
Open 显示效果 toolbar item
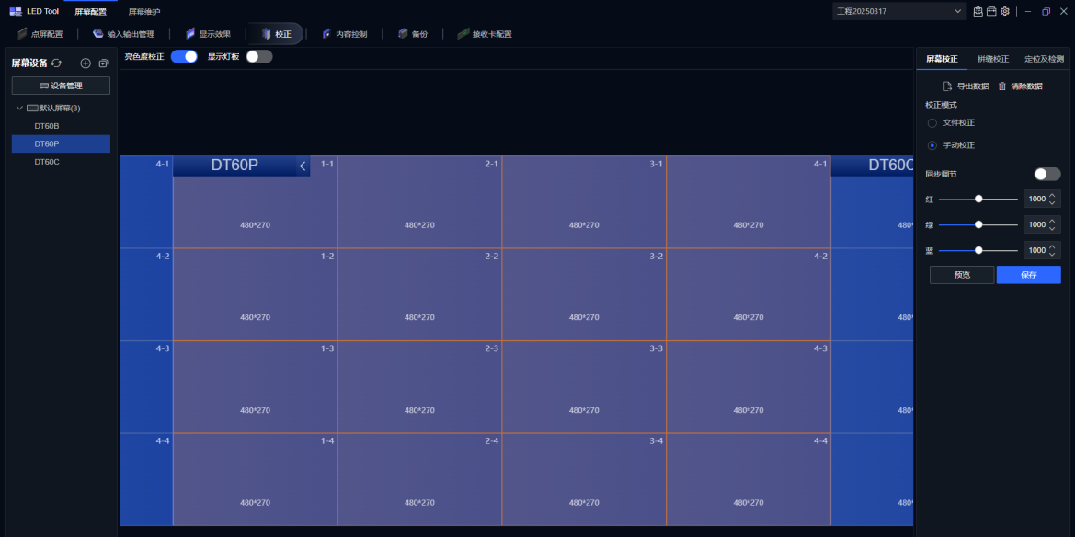coord(208,34)
